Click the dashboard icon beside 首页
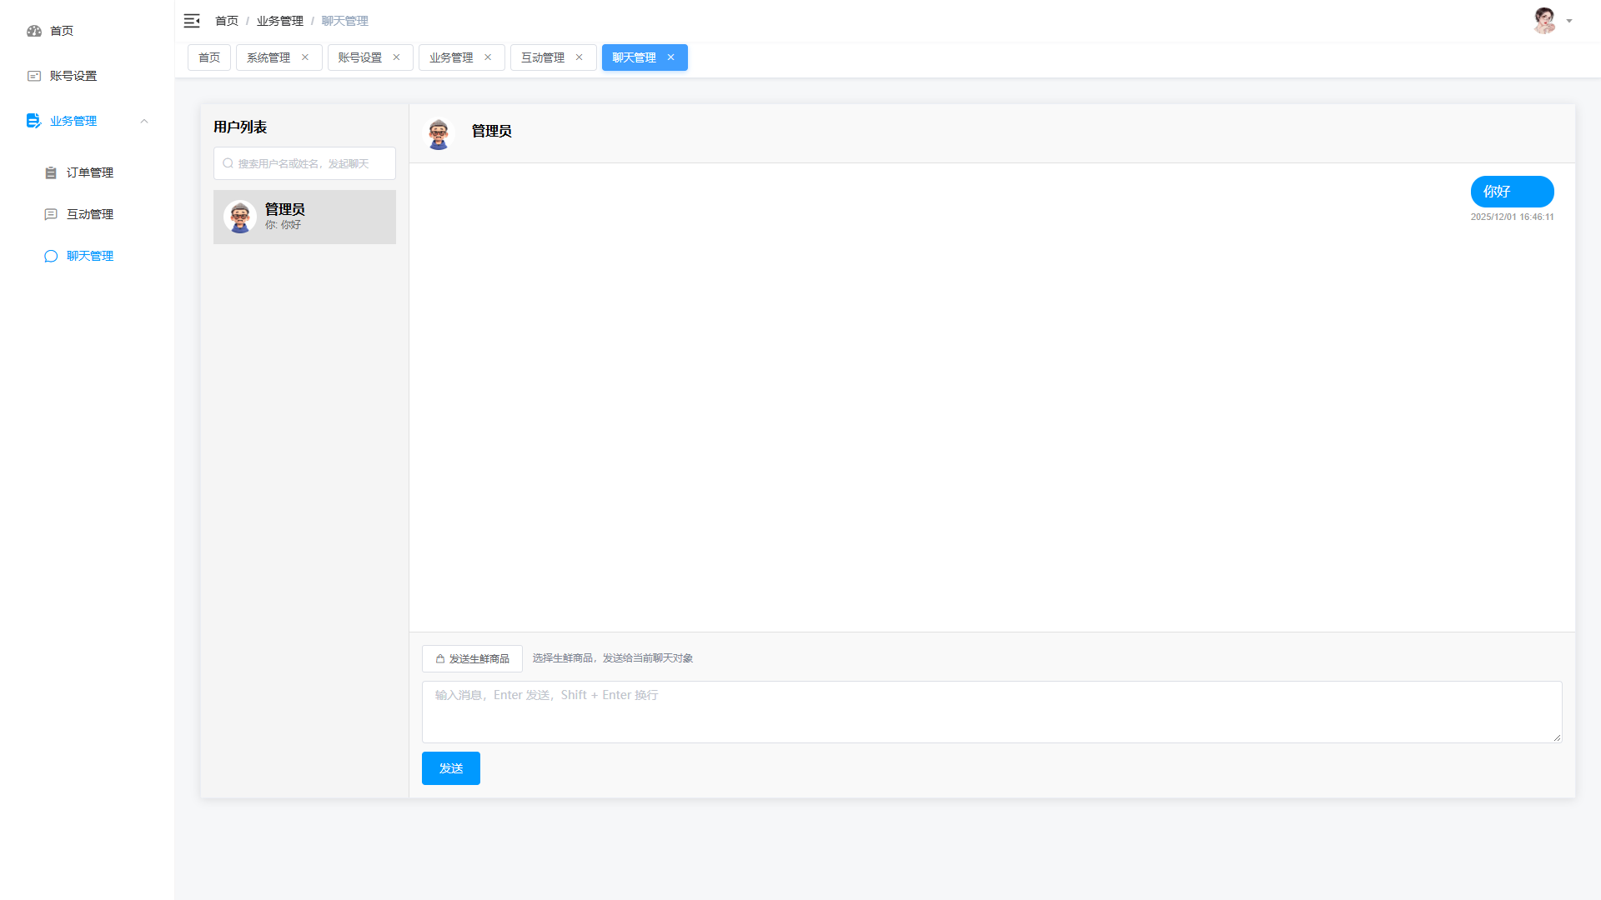The width and height of the screenshot is (1601, 900). pyautogui.click(x=34, y=31)
